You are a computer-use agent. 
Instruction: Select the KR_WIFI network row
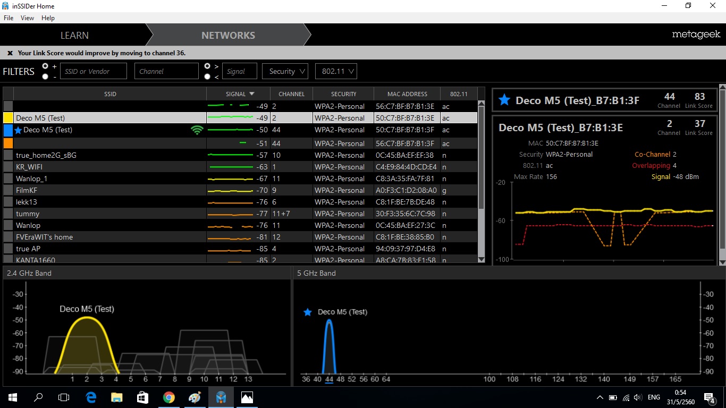[240, 167]
